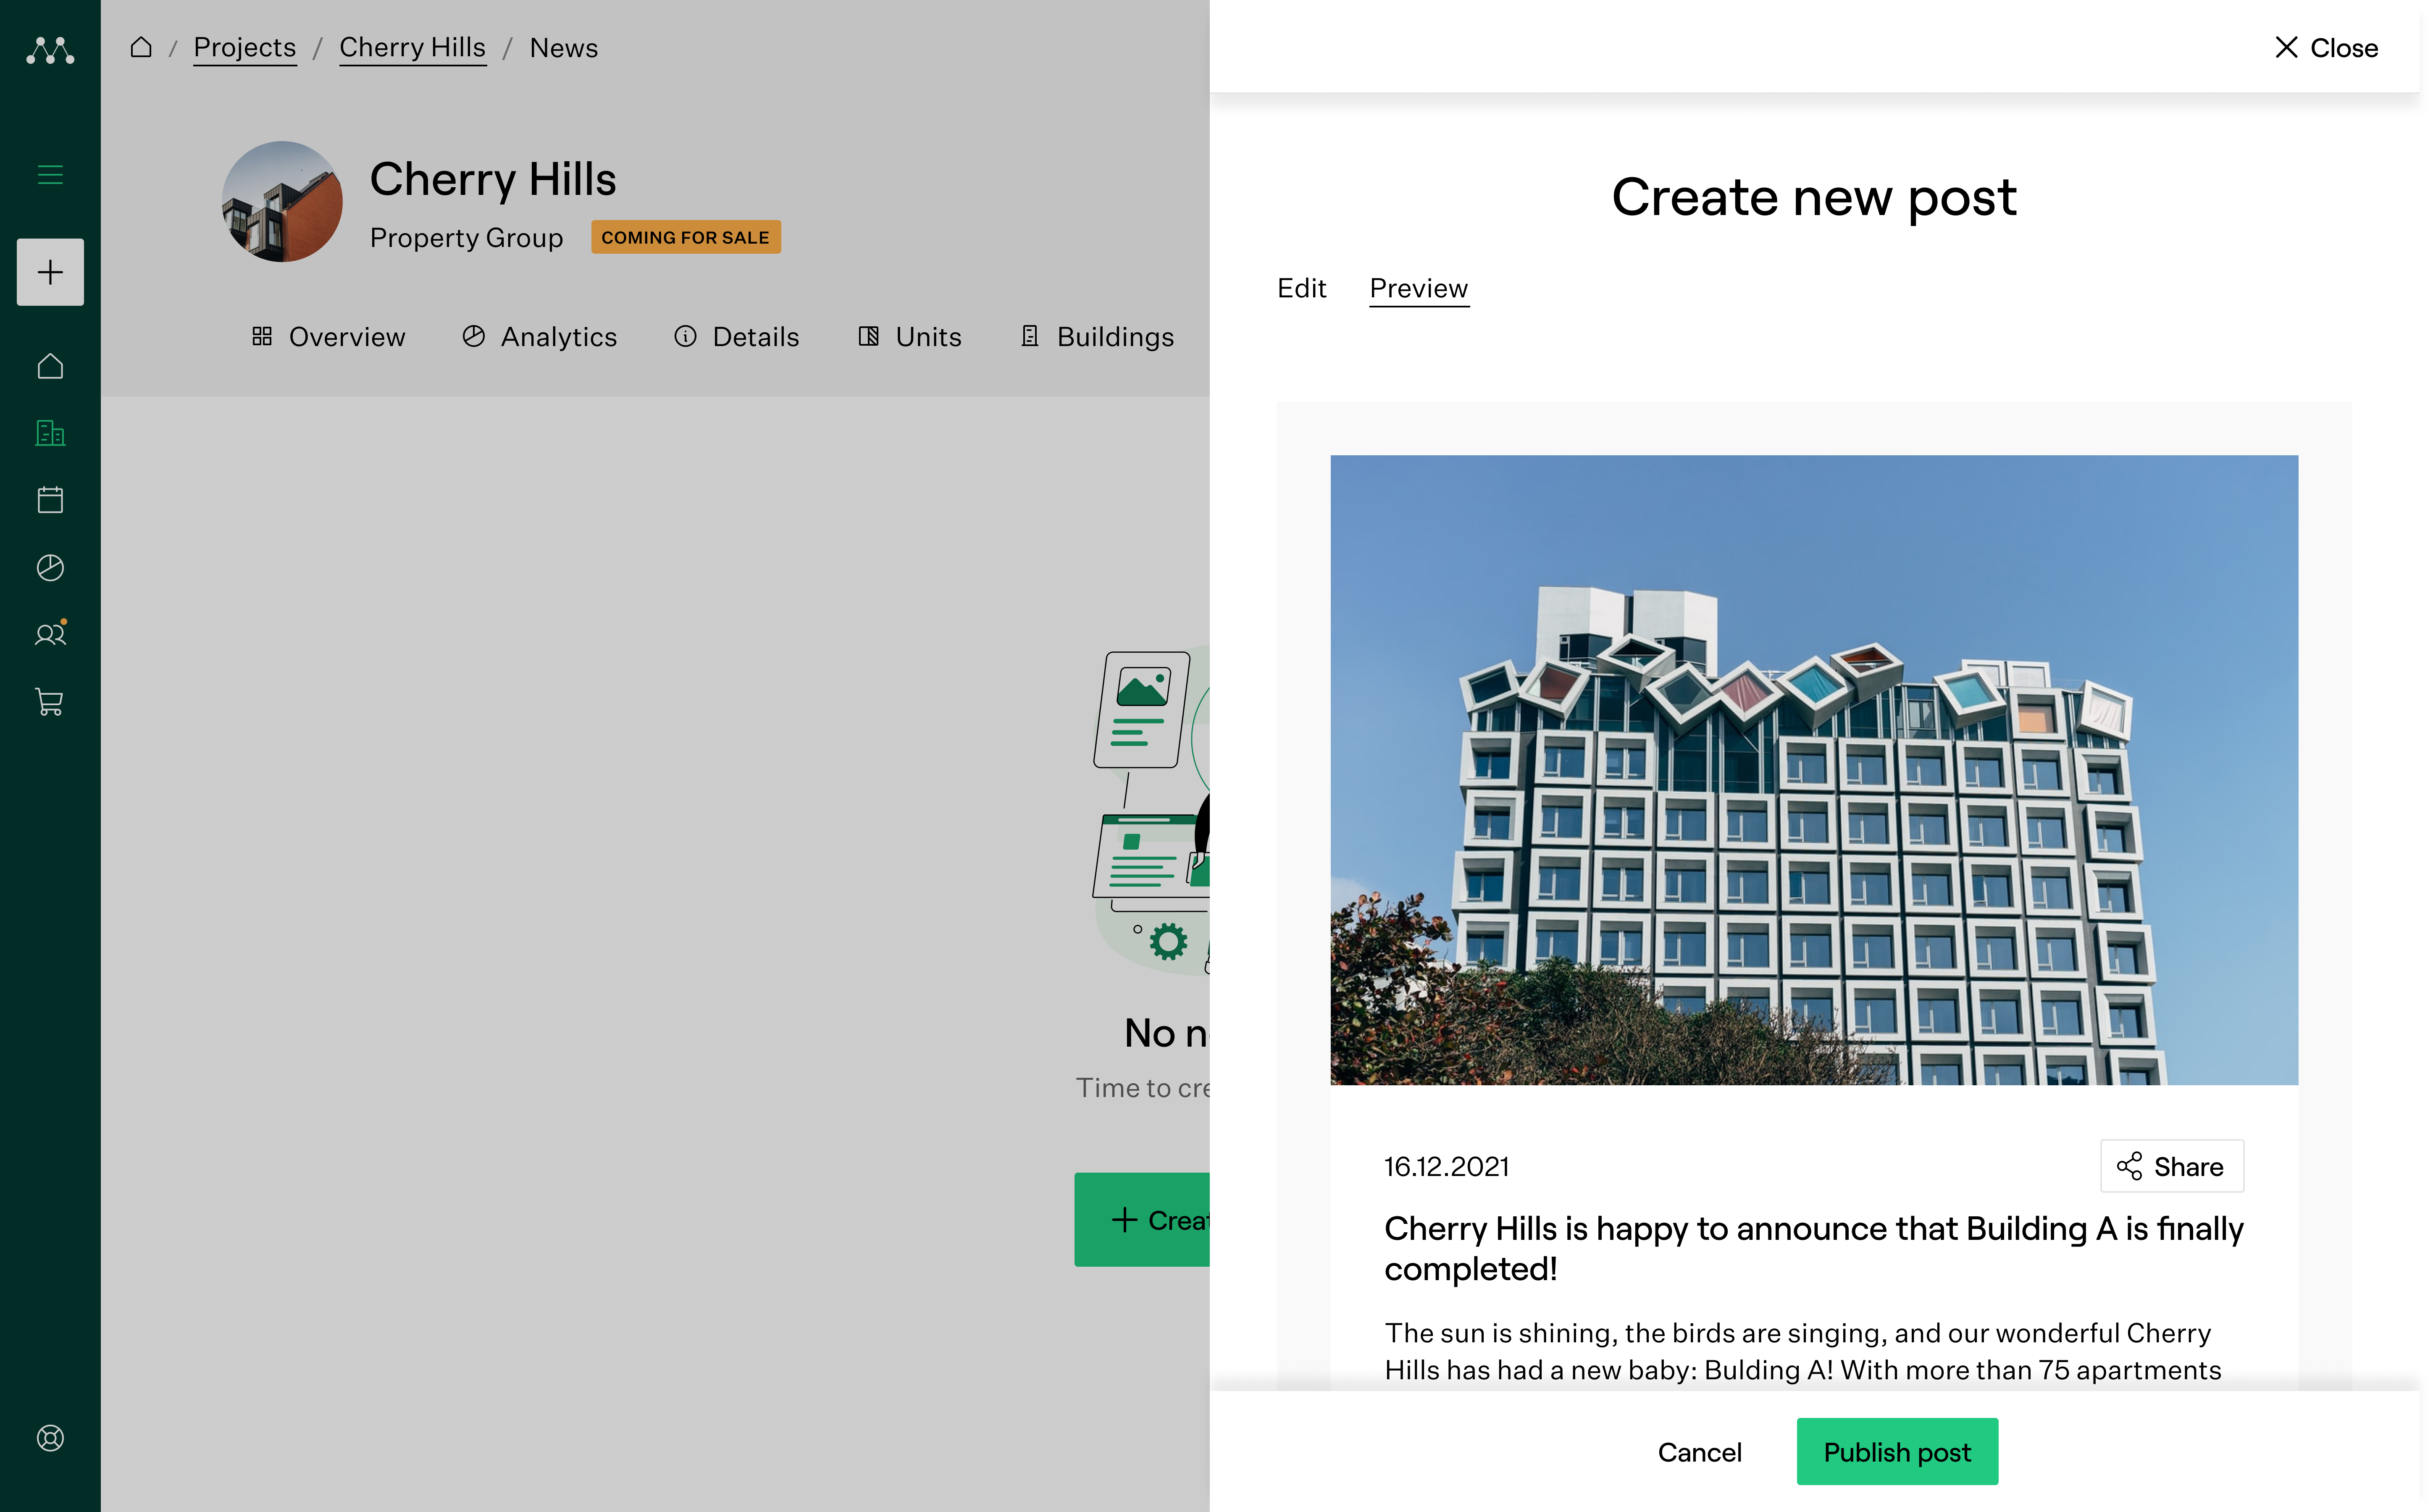
Task: Open the calendar icon in sidebar
Action: [x=50, y=500]
